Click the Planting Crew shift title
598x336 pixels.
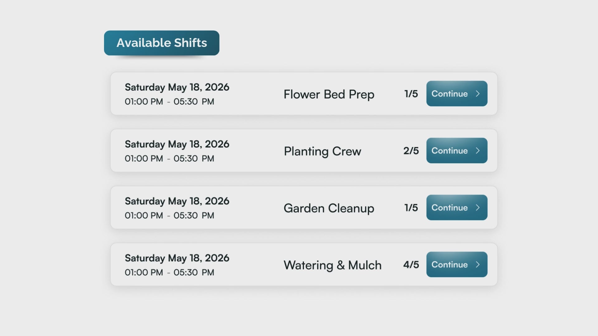click(322, 151)
